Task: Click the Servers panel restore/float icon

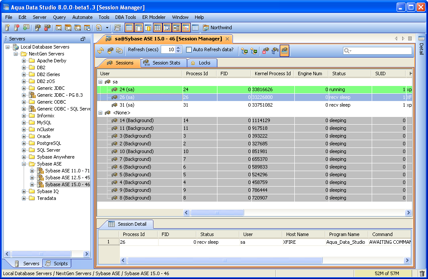Action: (x=83, y=39)
